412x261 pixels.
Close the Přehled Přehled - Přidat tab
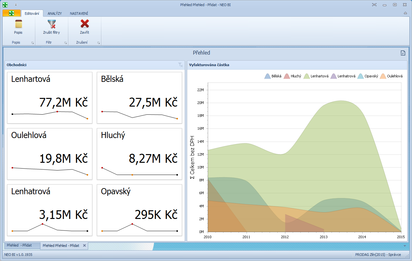pyautogui.click(x=84, y=246)
